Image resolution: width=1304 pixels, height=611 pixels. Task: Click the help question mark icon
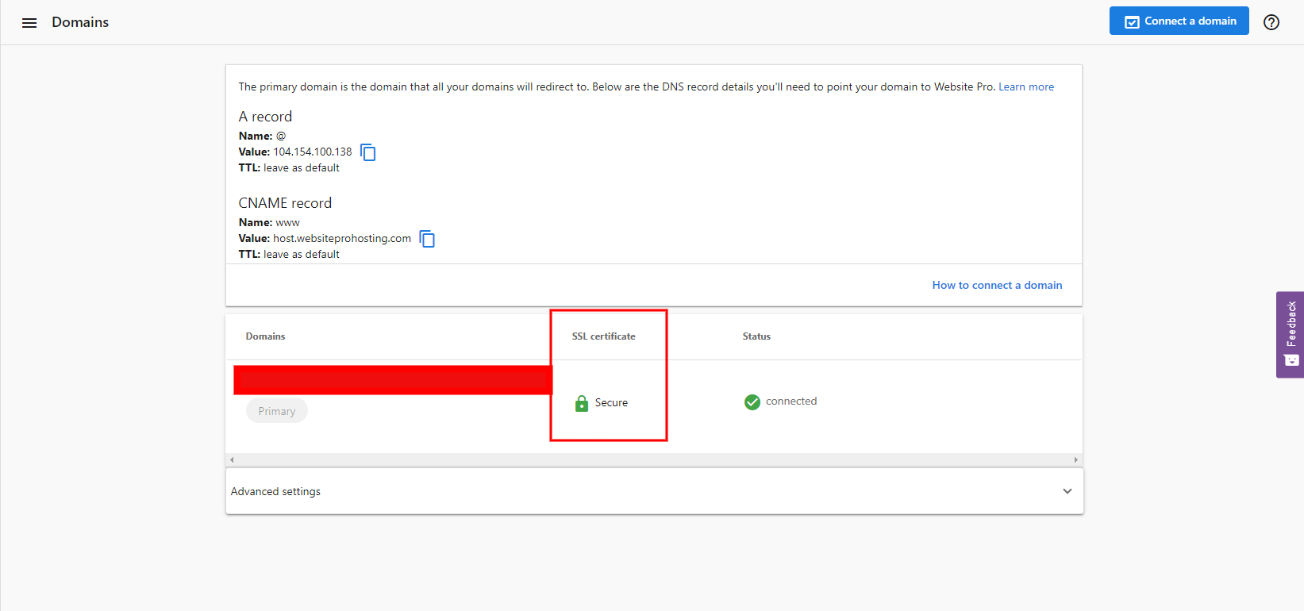pyautogui.click(x=1271, y=22)
